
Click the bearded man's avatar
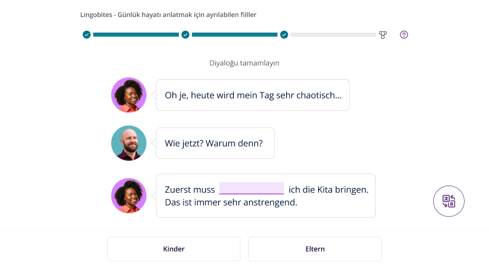[129, 143]
